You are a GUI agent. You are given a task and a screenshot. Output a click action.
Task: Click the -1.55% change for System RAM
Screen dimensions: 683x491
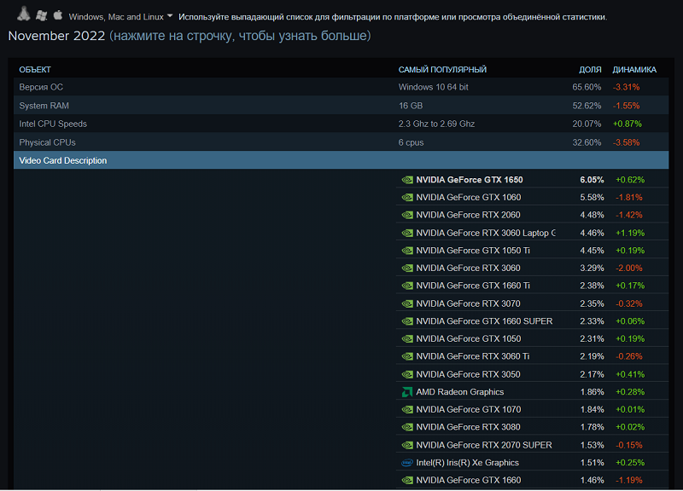(626, 106)
